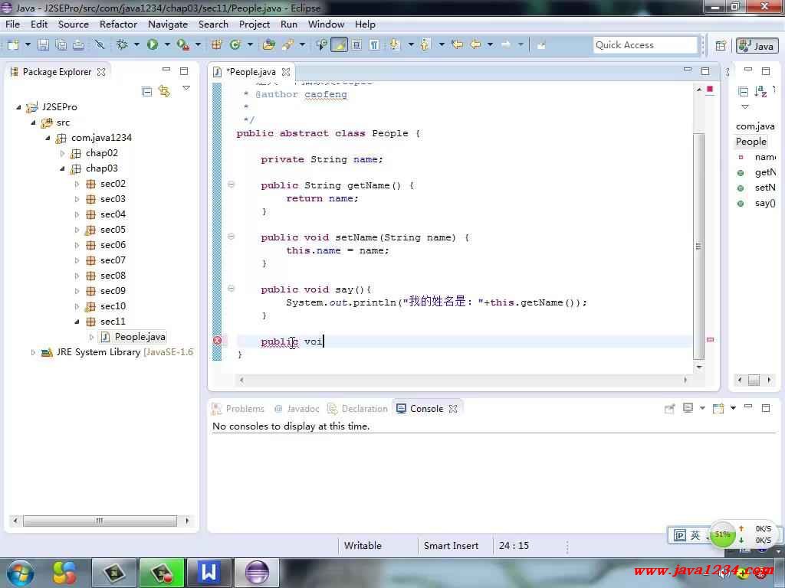Switch to the Problems tab
Image resolution: width=785 pixels, height=588 pixels.
pyautogui.click(x=245, y=409)
